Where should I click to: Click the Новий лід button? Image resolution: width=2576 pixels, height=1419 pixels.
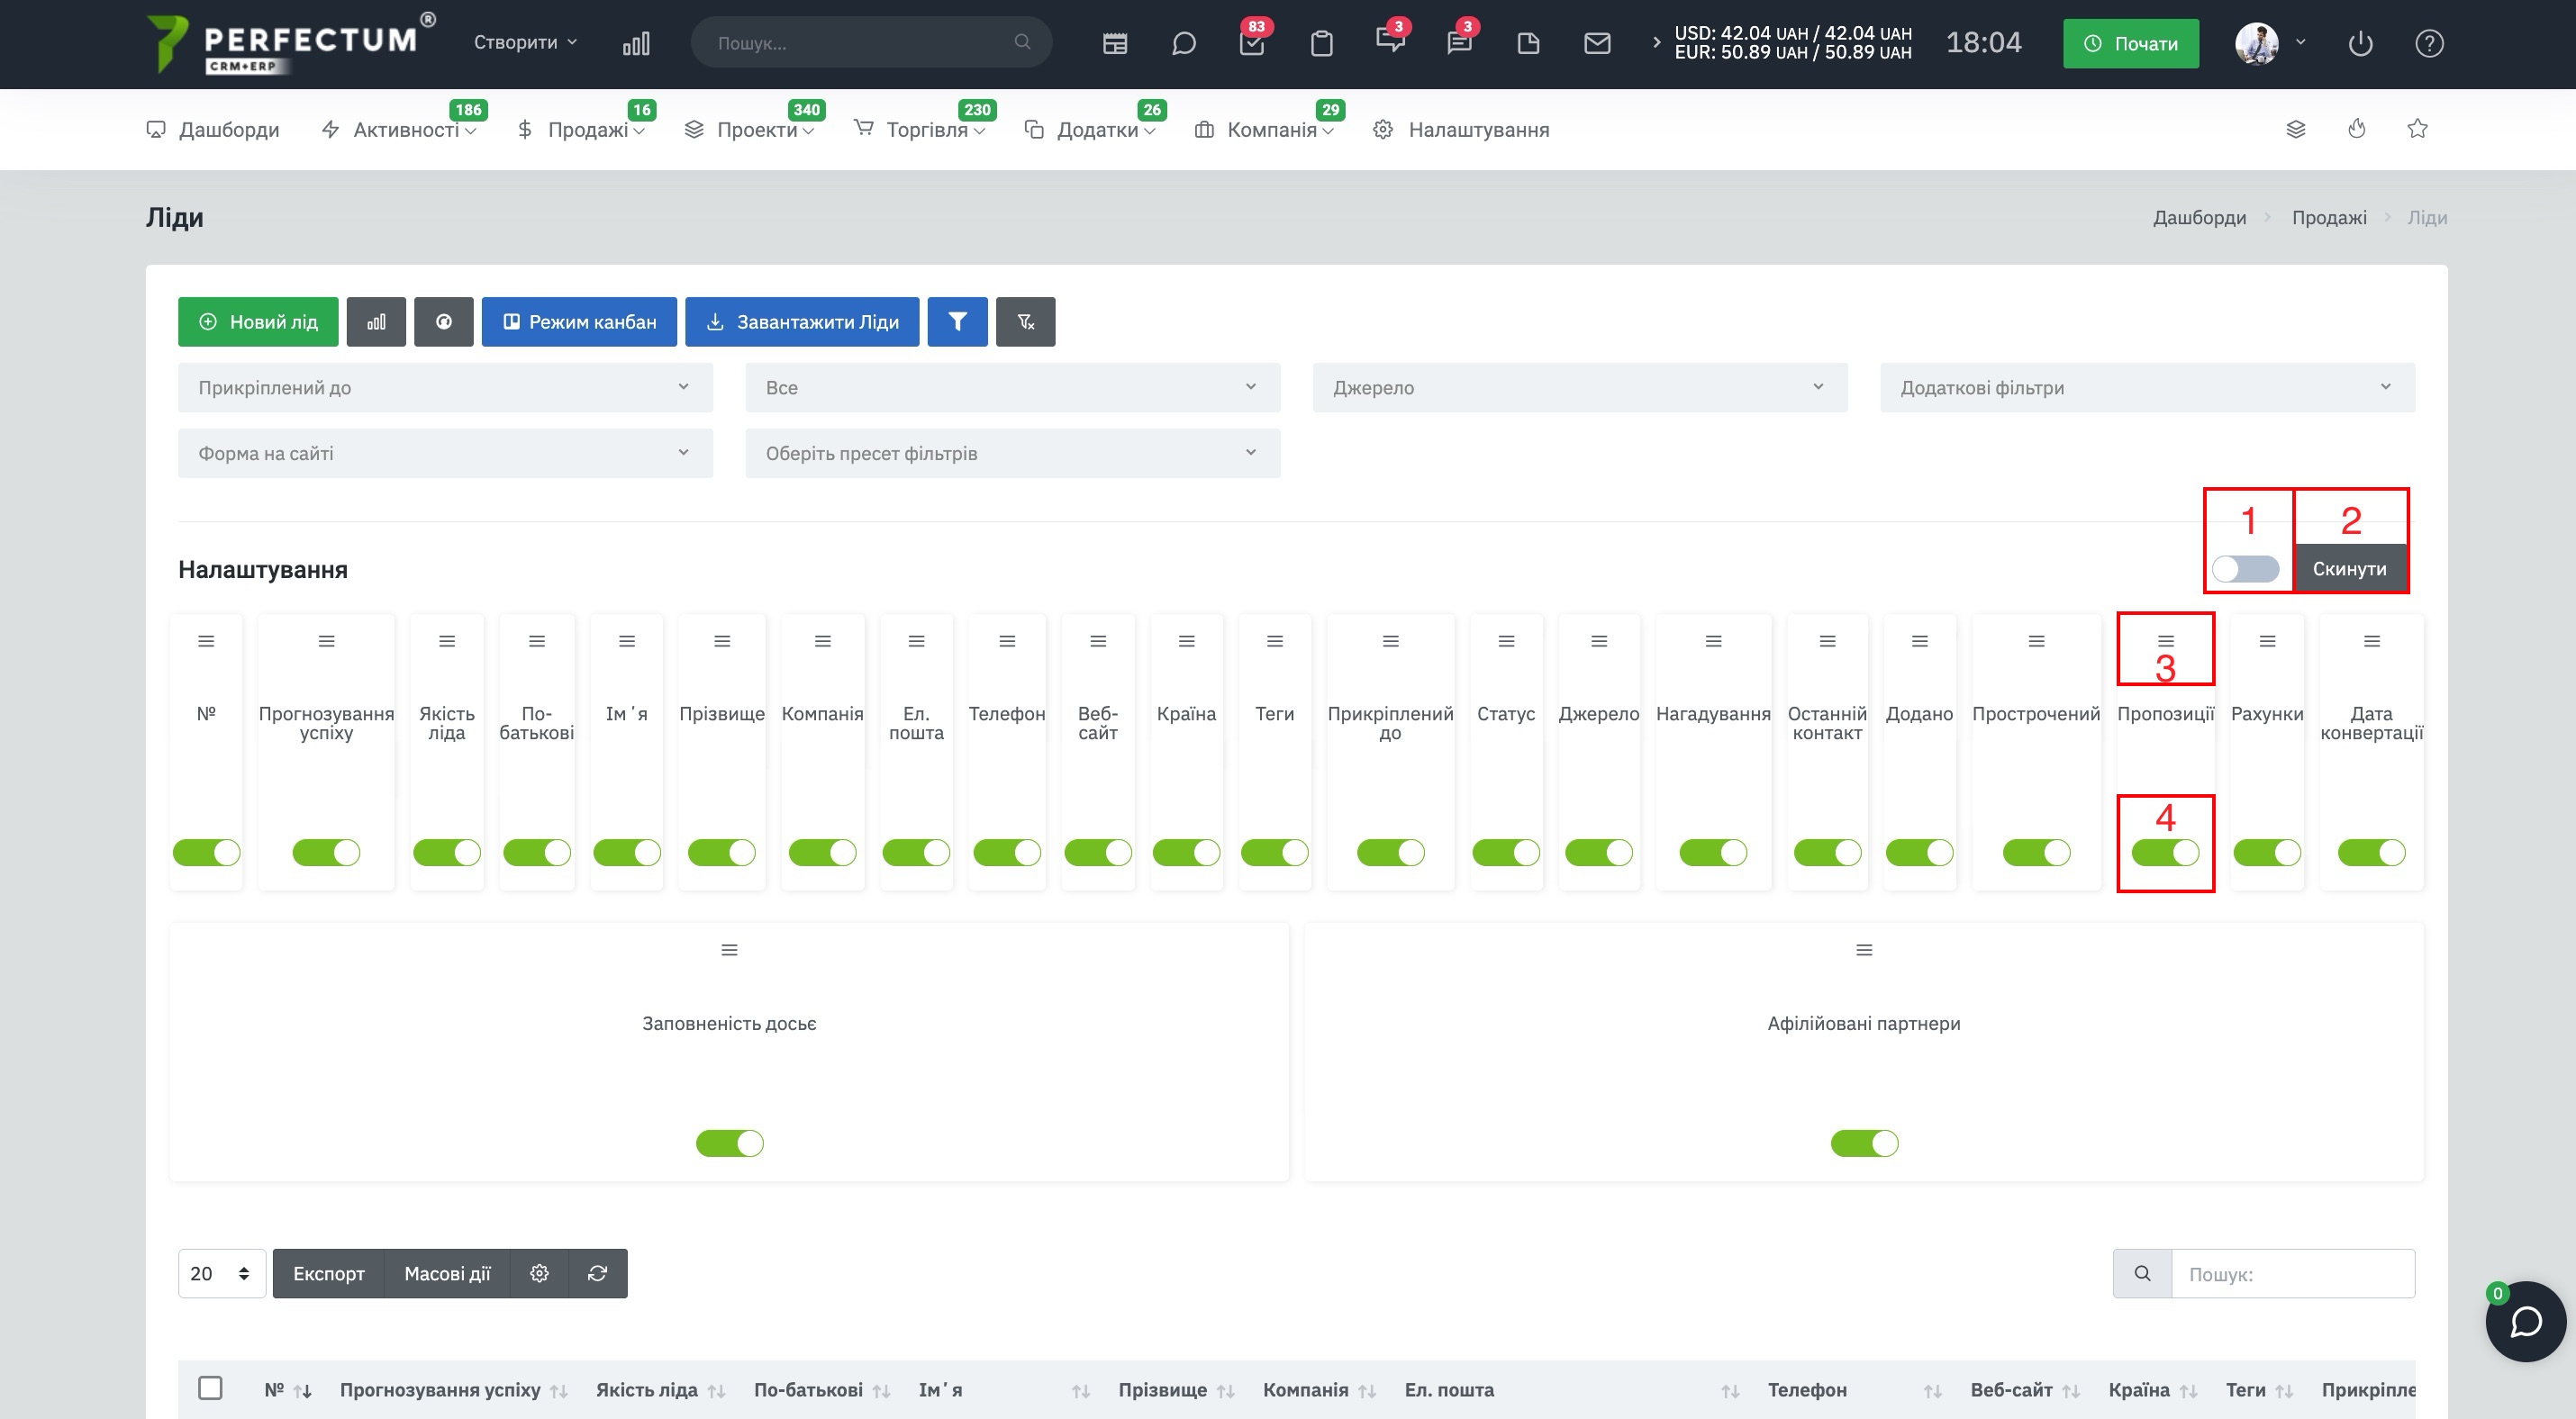click(x=258, y=321)
